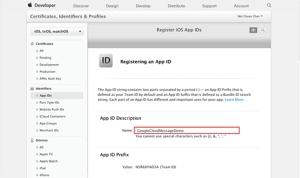Click the N5R68YAD3A Team ID value

(x=156, y=167)
